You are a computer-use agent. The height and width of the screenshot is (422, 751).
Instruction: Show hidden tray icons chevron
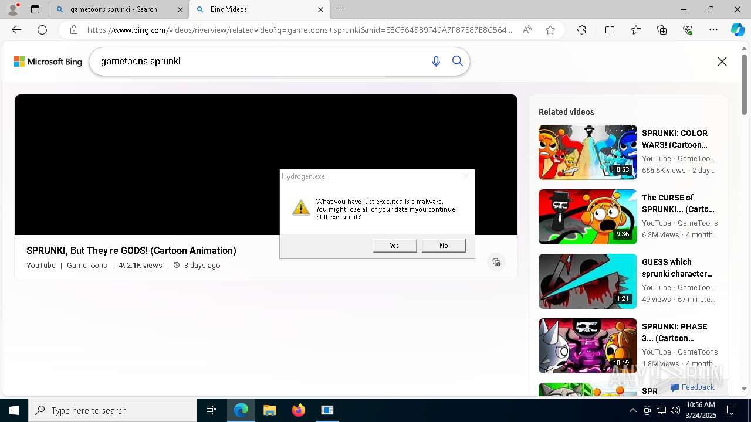point(633,410)
